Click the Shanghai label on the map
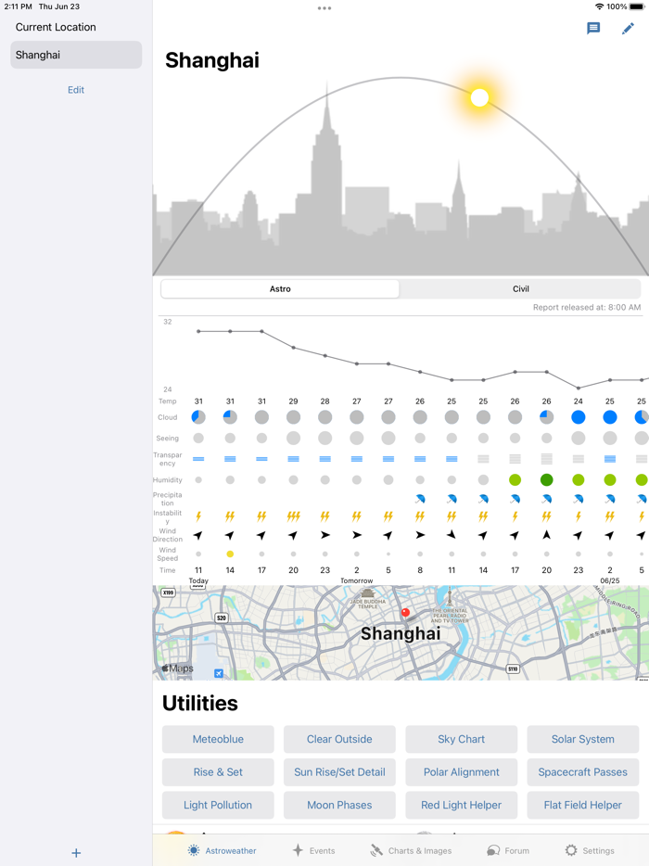This screenshot has height=866, width=649. pyautogui.click(x=401, y=633)
